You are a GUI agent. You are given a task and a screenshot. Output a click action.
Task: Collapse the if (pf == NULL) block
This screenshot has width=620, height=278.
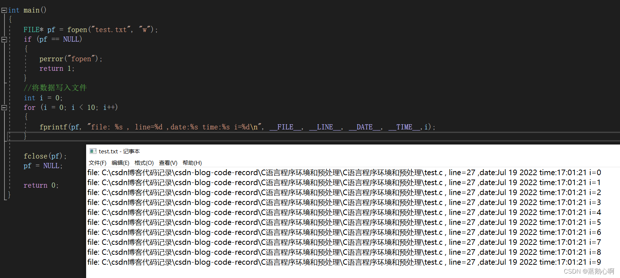click(4, 39)
